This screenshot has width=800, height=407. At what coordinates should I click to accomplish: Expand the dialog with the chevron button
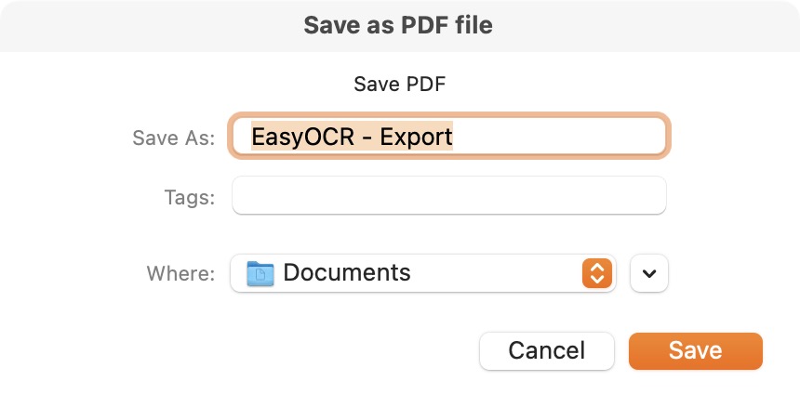coord(649,273)
